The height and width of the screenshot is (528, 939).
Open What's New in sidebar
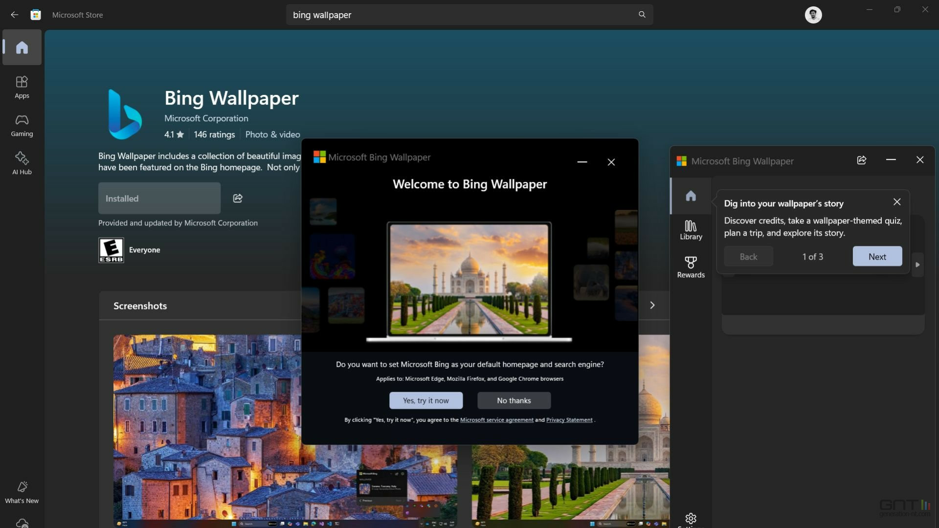(x=22, y=492)
